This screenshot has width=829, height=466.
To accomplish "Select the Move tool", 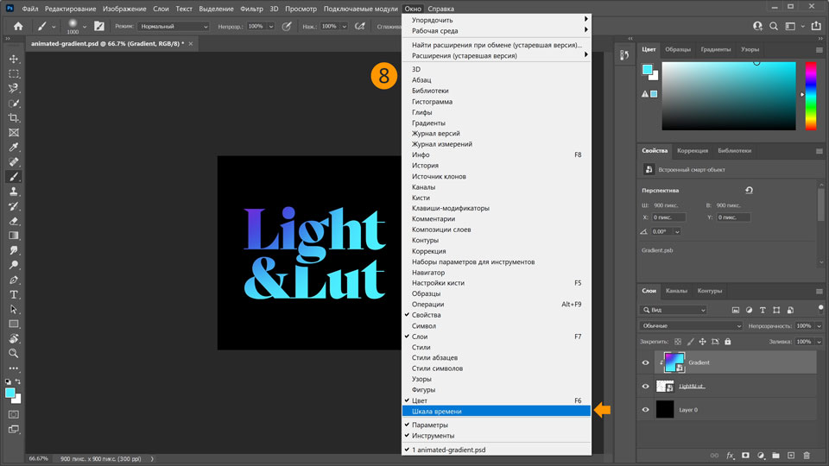I will (14, 60).
